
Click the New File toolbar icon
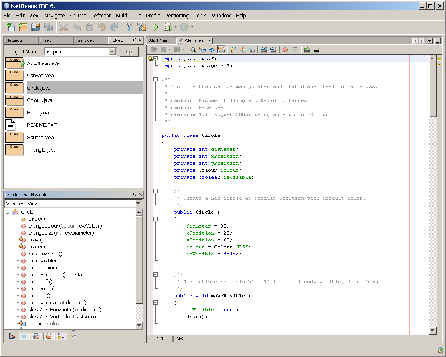point(10,27)
